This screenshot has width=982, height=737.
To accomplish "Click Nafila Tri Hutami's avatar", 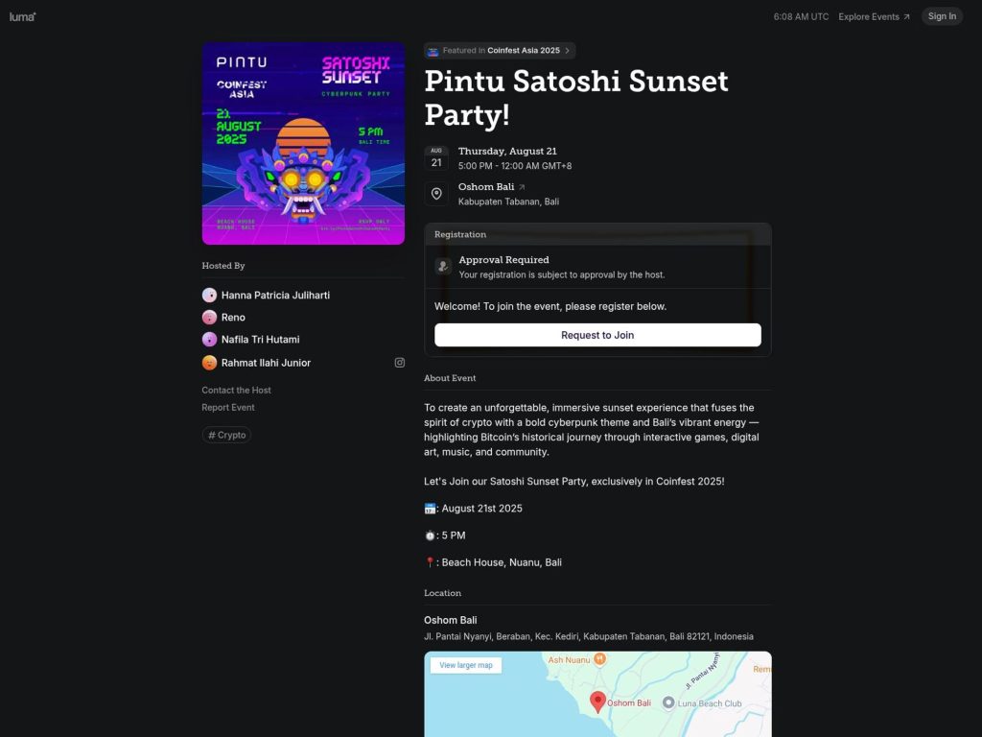I will point(209,339).
